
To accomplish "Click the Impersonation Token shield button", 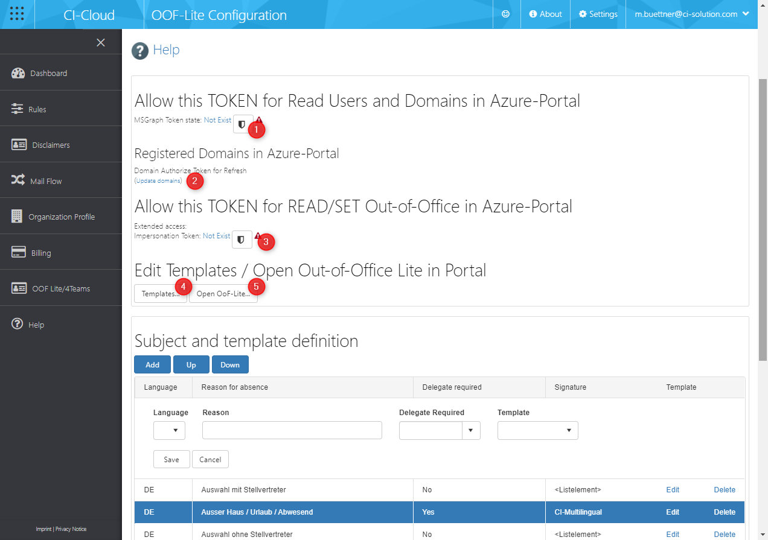I will 242,240.
